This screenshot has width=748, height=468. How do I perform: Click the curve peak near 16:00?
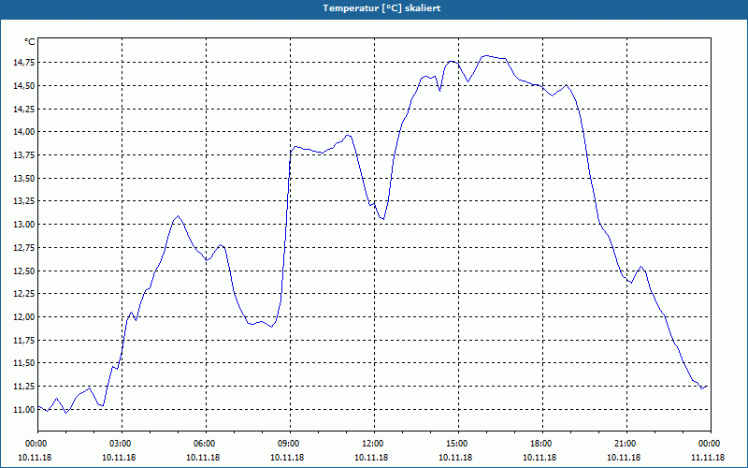pos(485,56)
